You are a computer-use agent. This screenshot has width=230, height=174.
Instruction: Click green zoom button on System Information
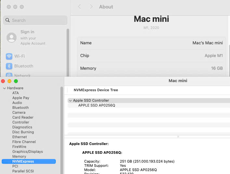click(16, 81)
